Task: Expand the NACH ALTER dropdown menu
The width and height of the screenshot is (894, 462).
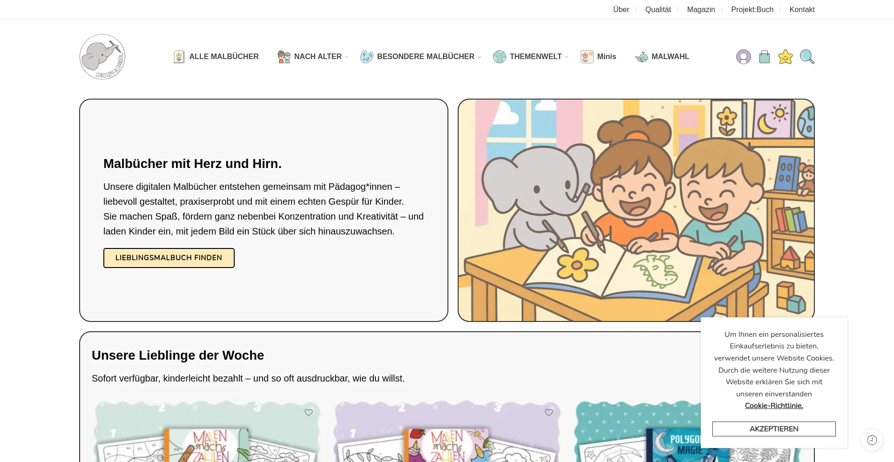Action: (318, 57)
